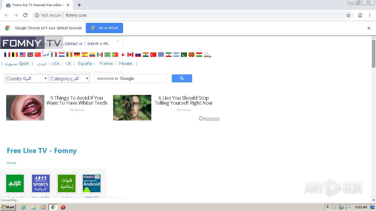Click the Russia flag icon
The image size is (376, 211).
pyautogui.click(x=138, y=55)
